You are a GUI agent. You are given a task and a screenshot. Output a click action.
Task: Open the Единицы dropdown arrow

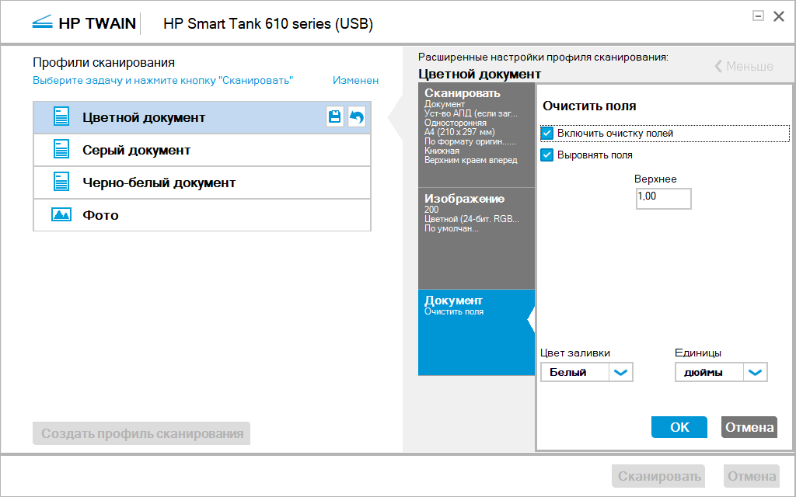[755, 372]
